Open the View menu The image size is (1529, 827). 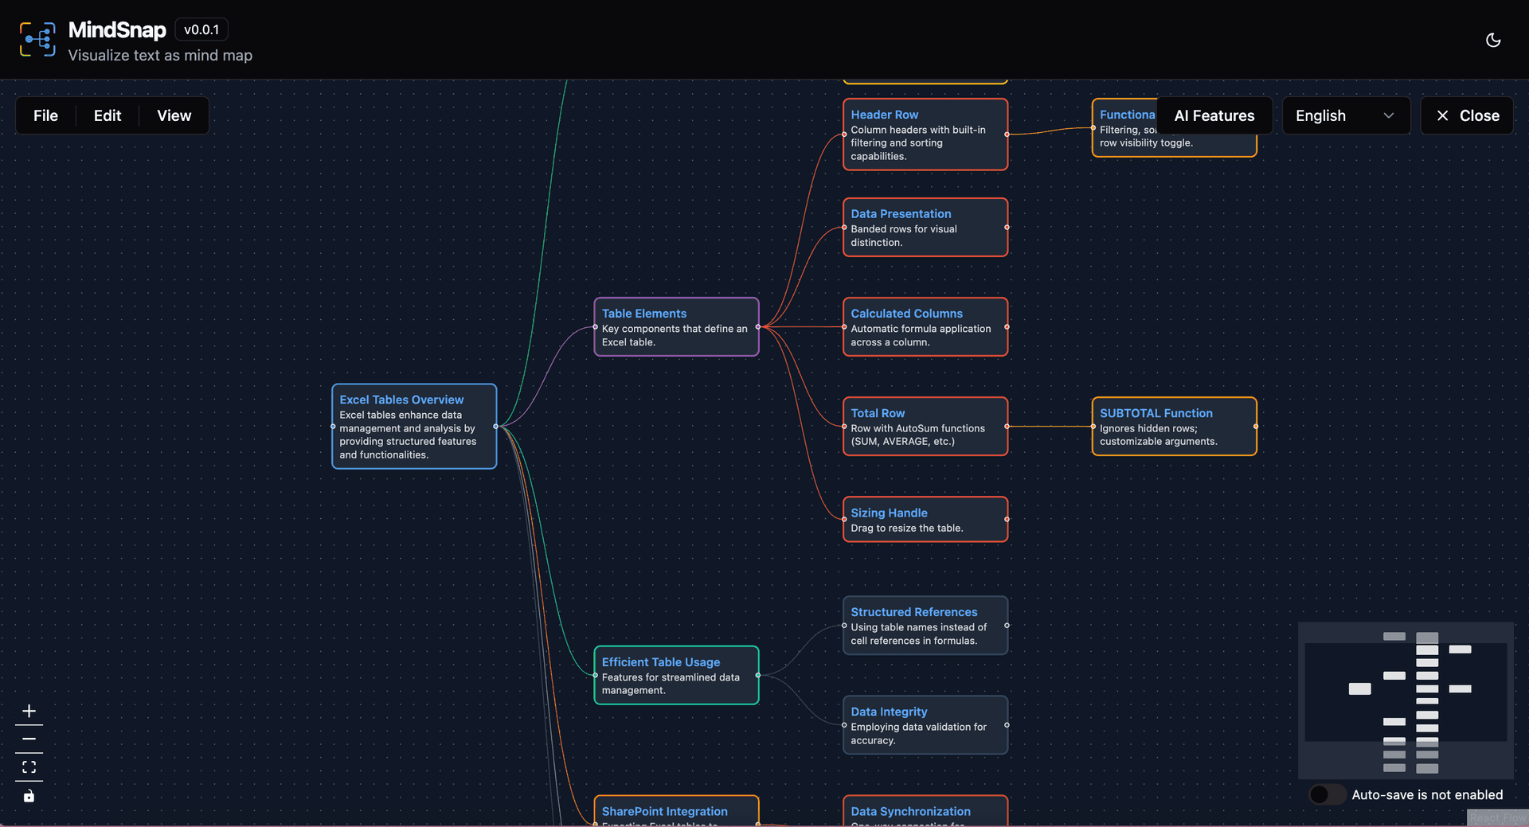click(x=174, y=115)
